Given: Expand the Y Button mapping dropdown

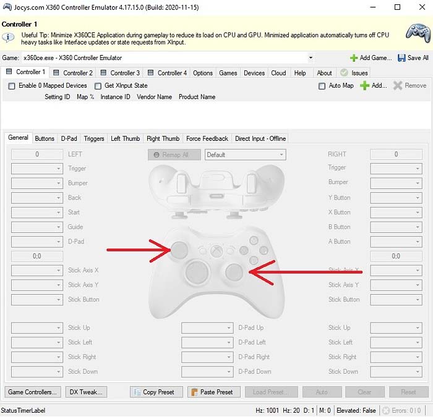Looking at the screenshot, I should (396, 198).
